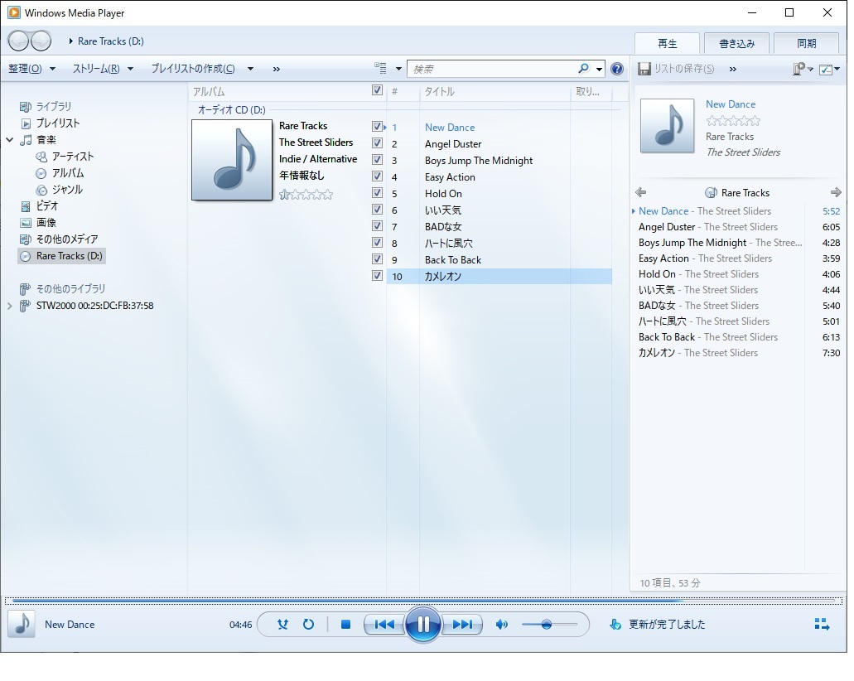Skip to the previous track
The image size is (854, 681).
384,625
